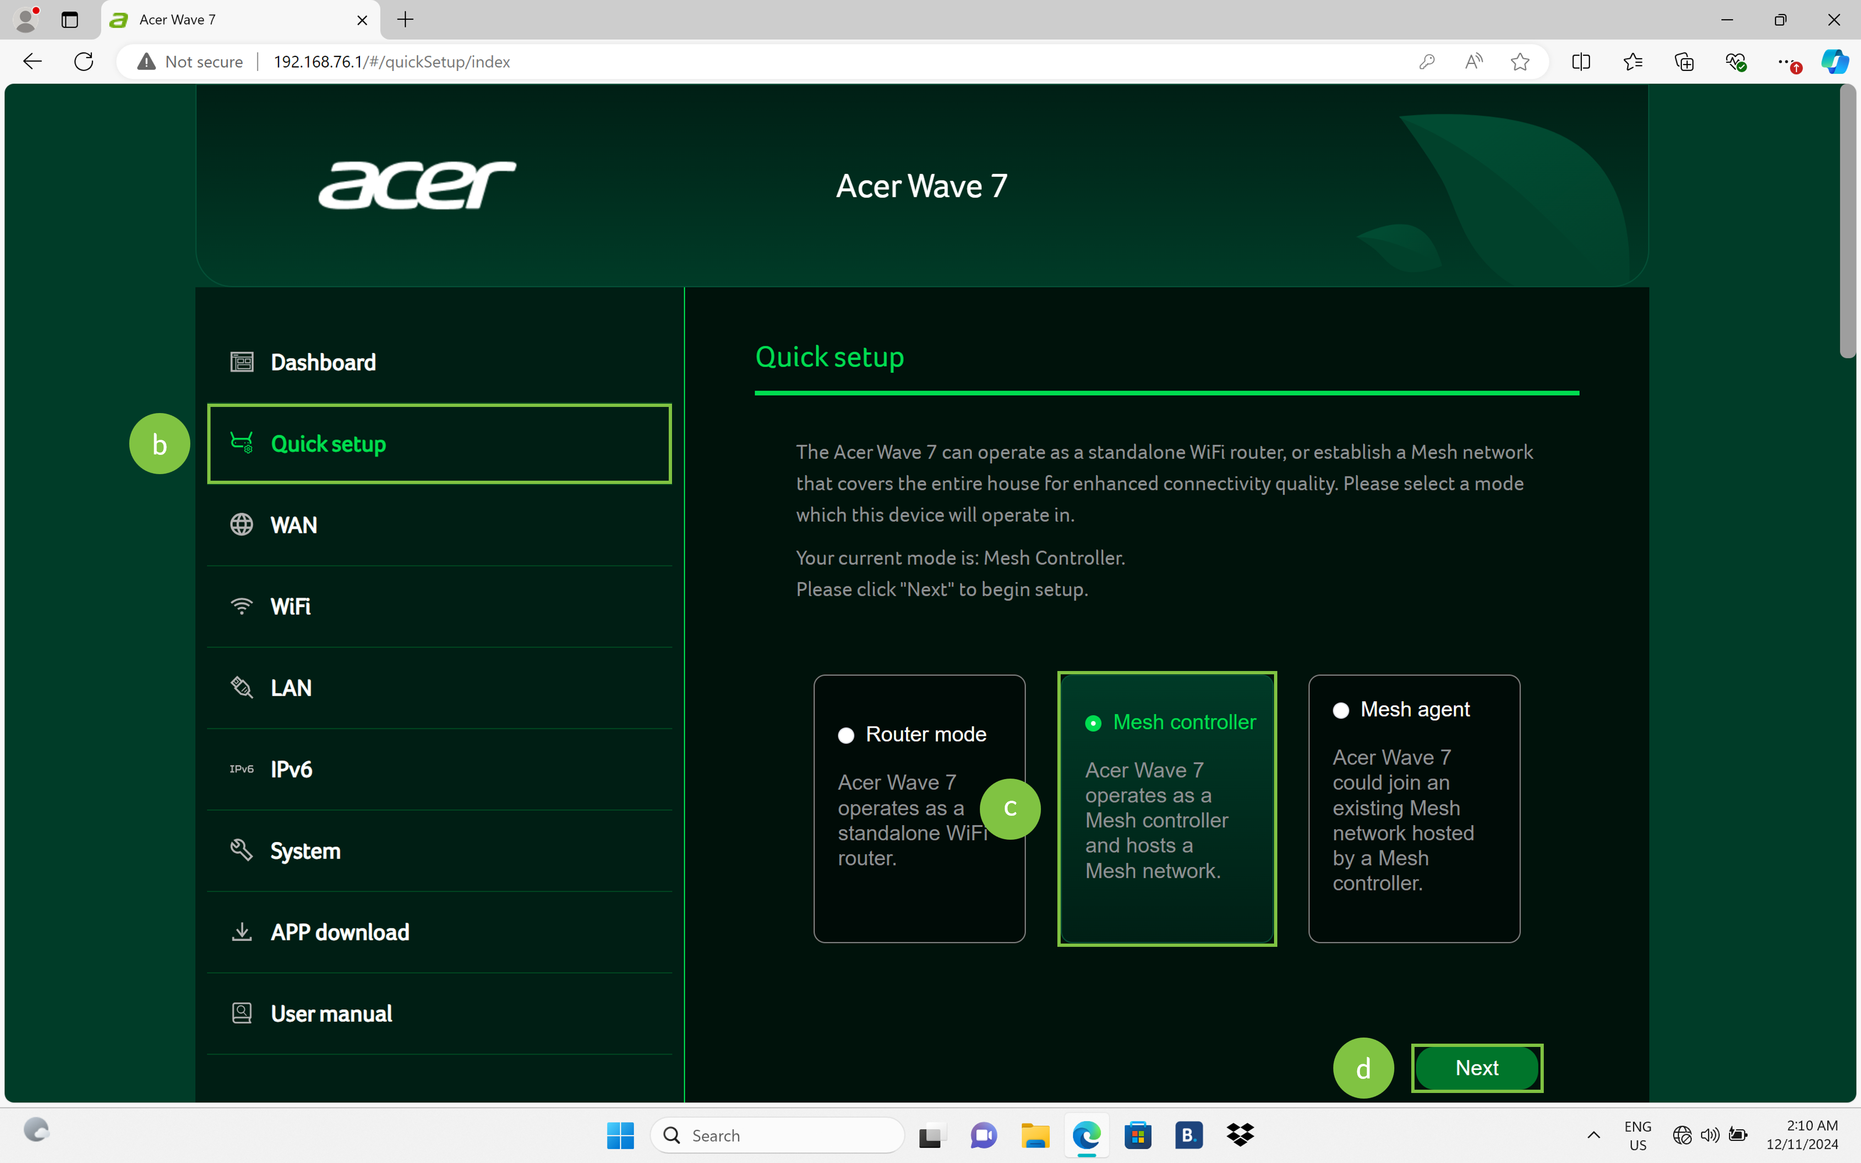Show hidden system tray icons chevron
Image resolution: width=1861 pixels, height=1163 pixels.
pyautogui.click(x=1594, y=1135)
